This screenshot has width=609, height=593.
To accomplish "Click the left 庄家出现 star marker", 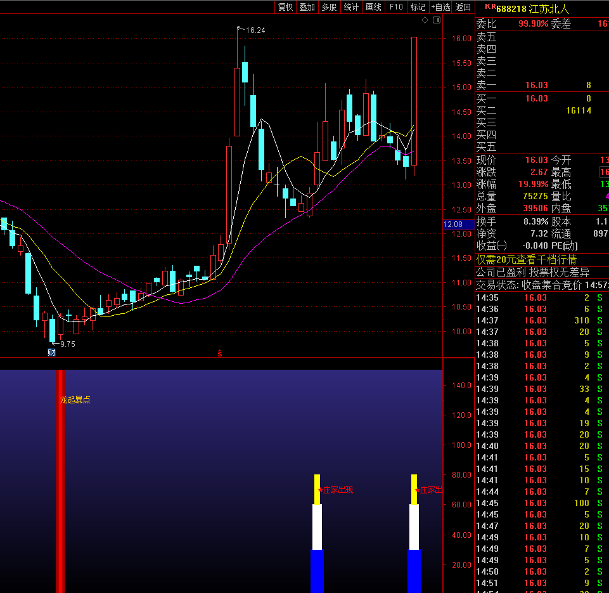I will [x=320, y=490].
